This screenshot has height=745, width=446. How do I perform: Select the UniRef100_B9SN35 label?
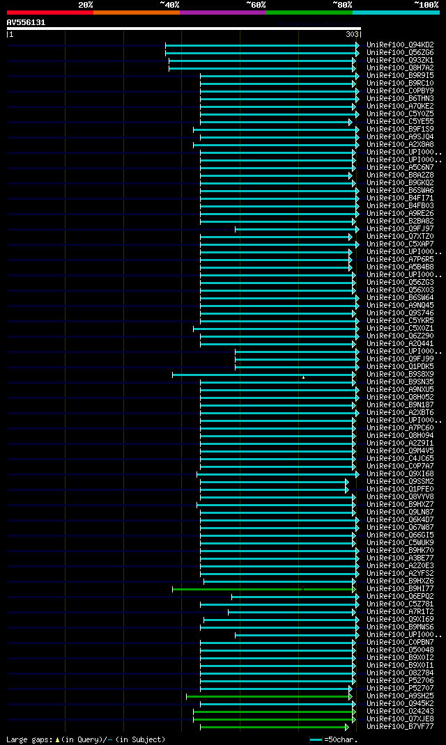point(400,382)
